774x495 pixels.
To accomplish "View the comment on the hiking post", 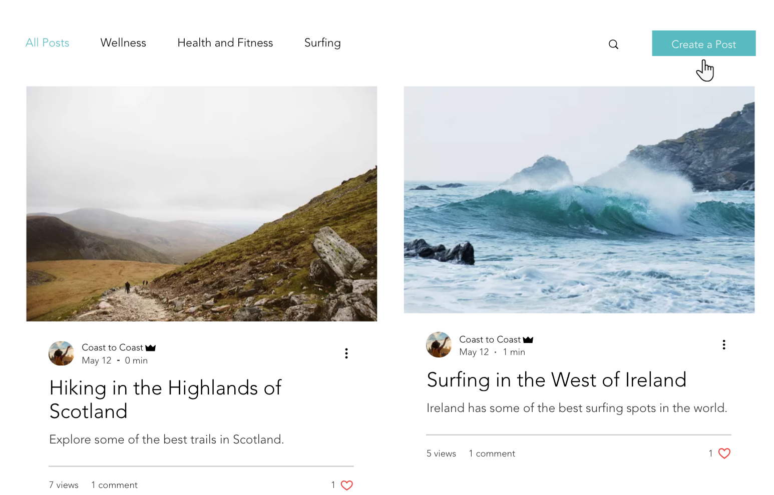I will click(x=114, y=484).
